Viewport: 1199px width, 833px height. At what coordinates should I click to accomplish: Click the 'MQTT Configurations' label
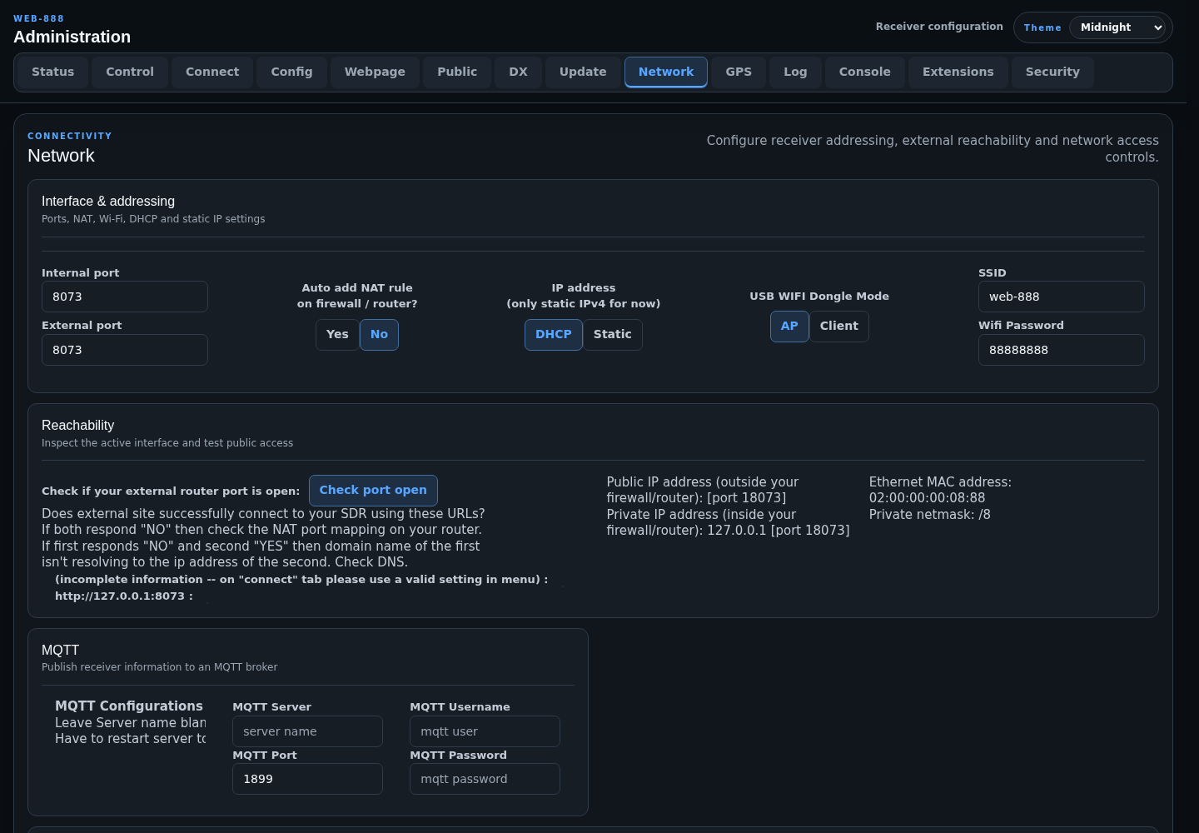[129, 706]
